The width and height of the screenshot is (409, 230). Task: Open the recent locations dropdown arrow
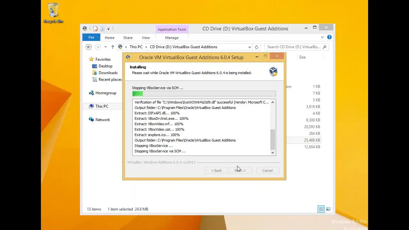tap(105, 47)
